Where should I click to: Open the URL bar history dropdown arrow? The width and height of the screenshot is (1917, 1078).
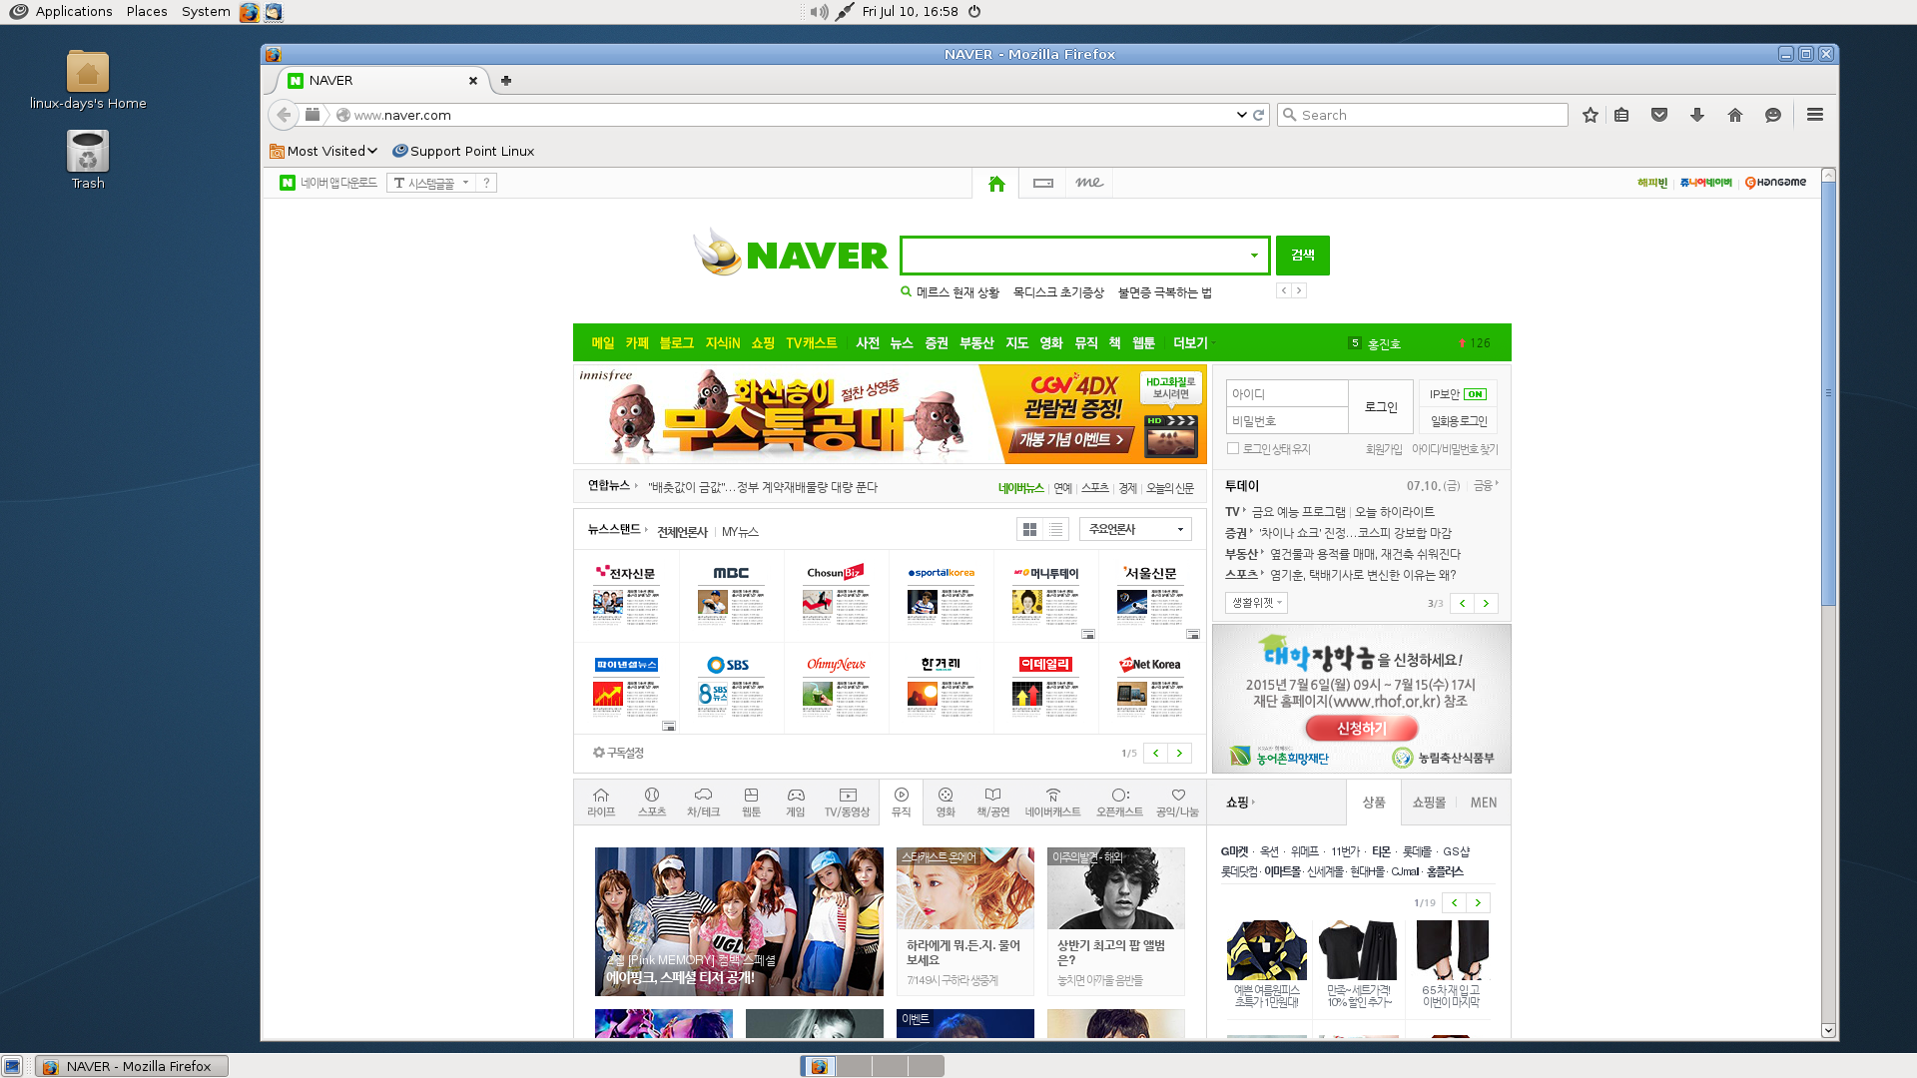point(1241,115)
